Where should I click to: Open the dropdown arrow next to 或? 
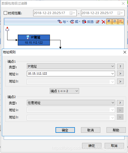tap(79, 22)
